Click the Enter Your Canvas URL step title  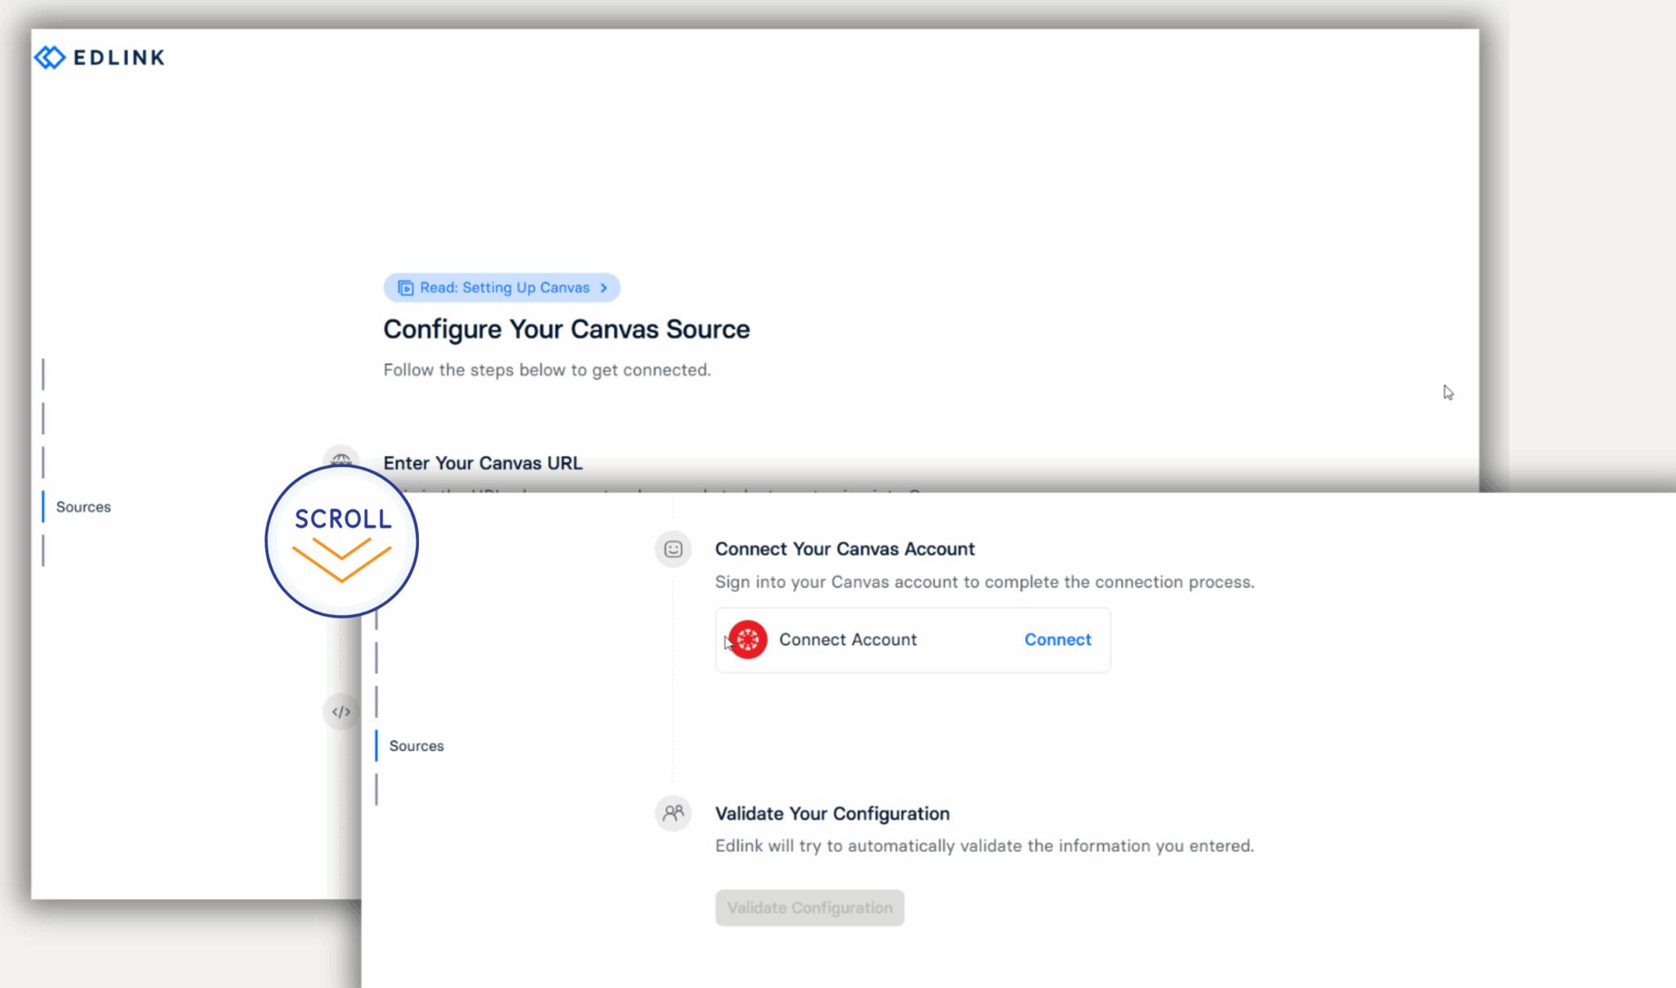tap(483, 462)
